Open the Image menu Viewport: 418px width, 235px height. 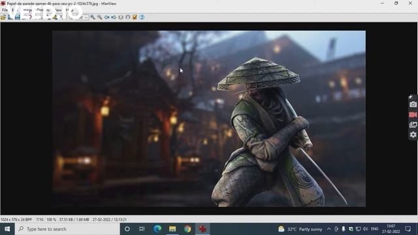tap(27, 10)
